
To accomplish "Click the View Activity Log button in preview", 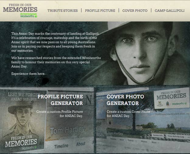I will [176, 136].
